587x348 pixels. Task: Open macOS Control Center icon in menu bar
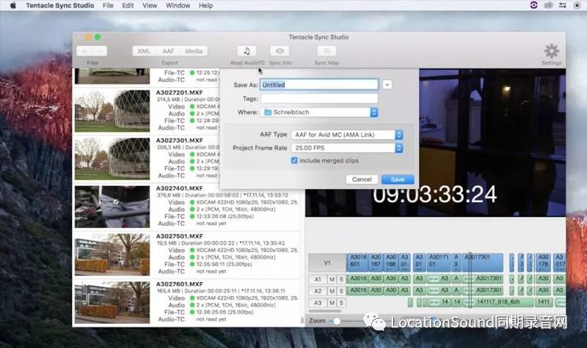(x=563, y=5)
